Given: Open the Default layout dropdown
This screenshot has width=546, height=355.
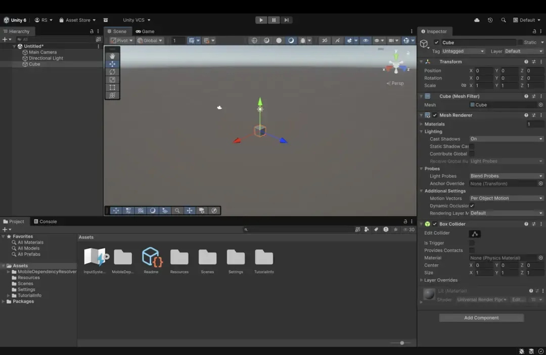Looking at the screenshot, I should (527, 20).
